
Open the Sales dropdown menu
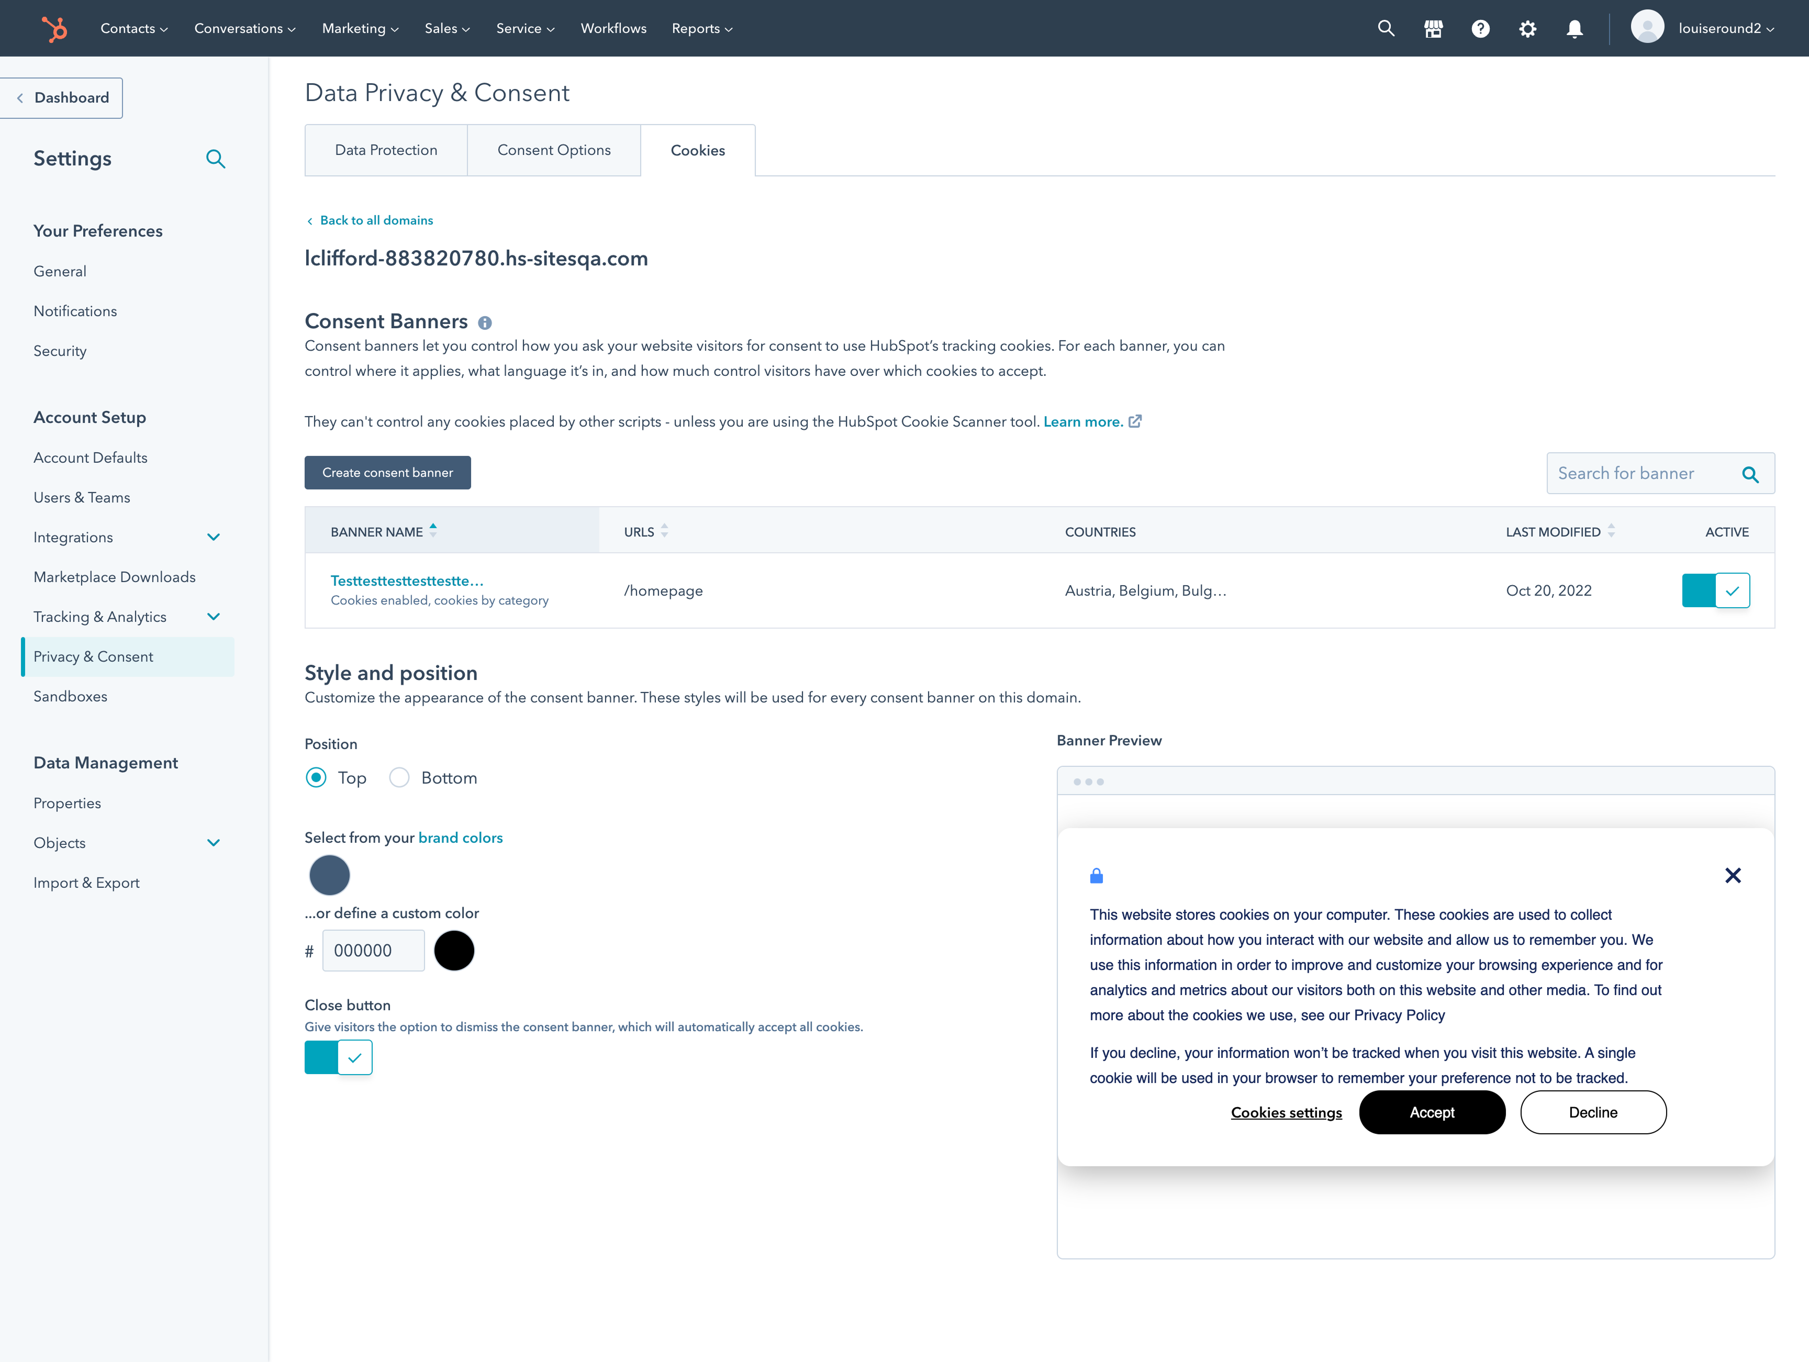[448, 29]
